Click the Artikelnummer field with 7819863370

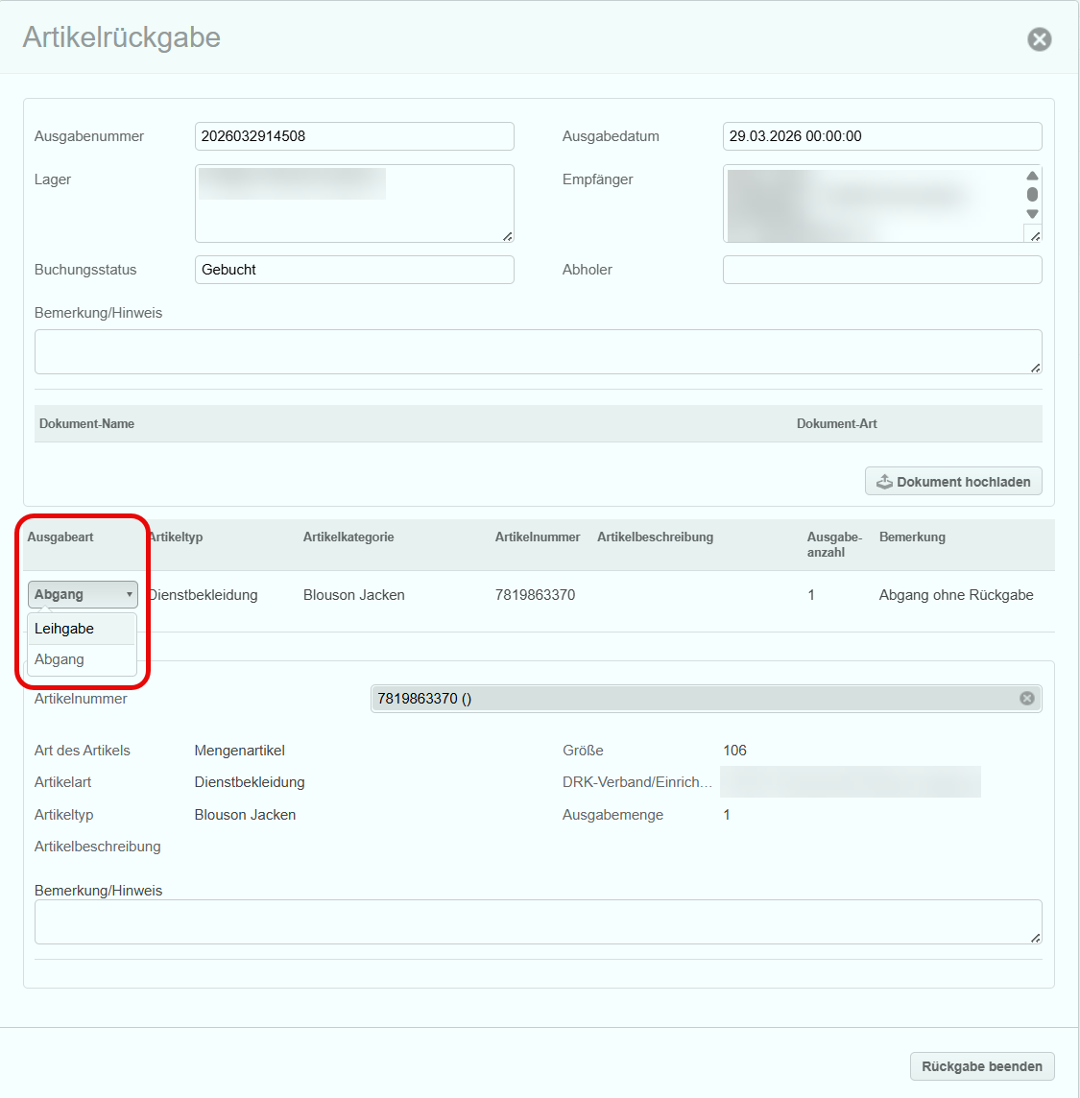[x=691, y=698]
